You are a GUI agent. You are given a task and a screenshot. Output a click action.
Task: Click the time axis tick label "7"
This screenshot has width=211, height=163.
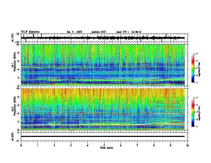137,145
